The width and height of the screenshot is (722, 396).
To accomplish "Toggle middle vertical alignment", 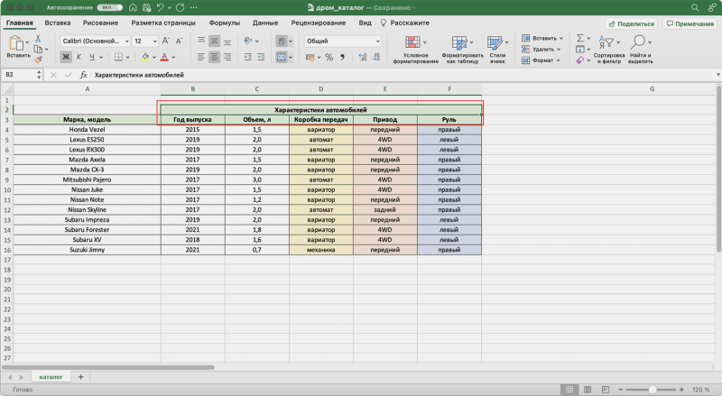I will click(x=214, y=41).
